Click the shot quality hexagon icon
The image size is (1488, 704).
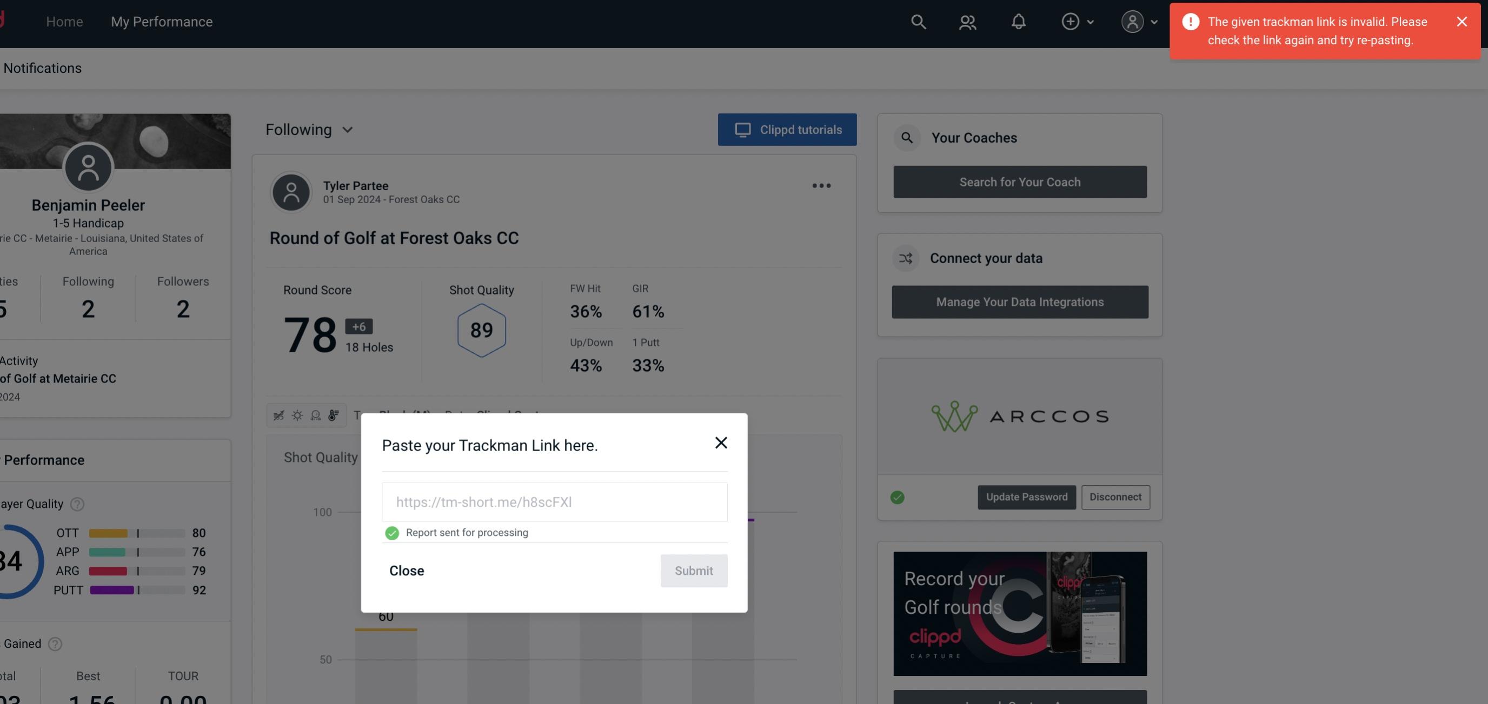click(481, 330)
